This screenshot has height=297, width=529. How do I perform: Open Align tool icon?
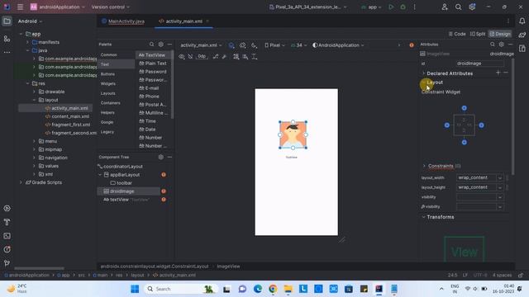pyautogui.click(x=245, y=57)
